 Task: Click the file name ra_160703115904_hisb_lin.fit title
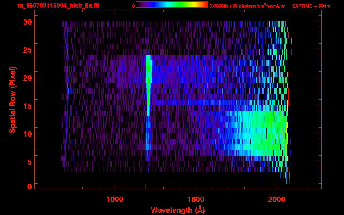click(x=58, y=6)
